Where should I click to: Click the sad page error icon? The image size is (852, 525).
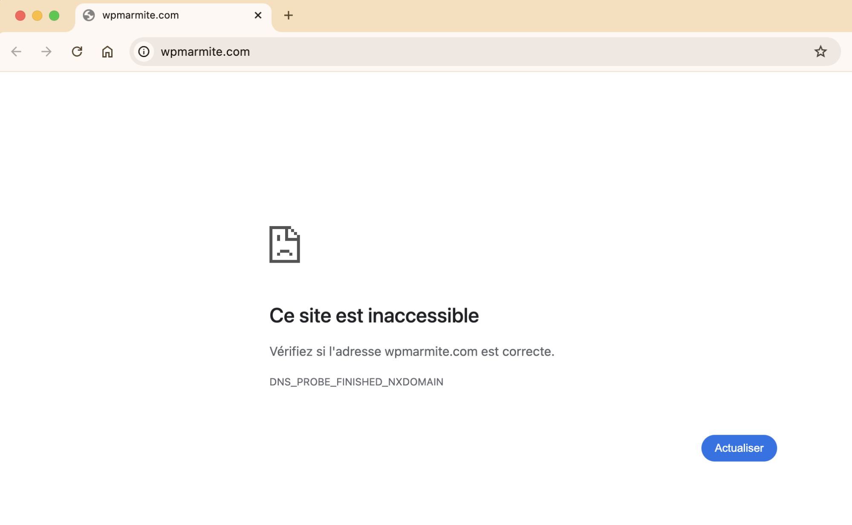[x=285, y=244]
